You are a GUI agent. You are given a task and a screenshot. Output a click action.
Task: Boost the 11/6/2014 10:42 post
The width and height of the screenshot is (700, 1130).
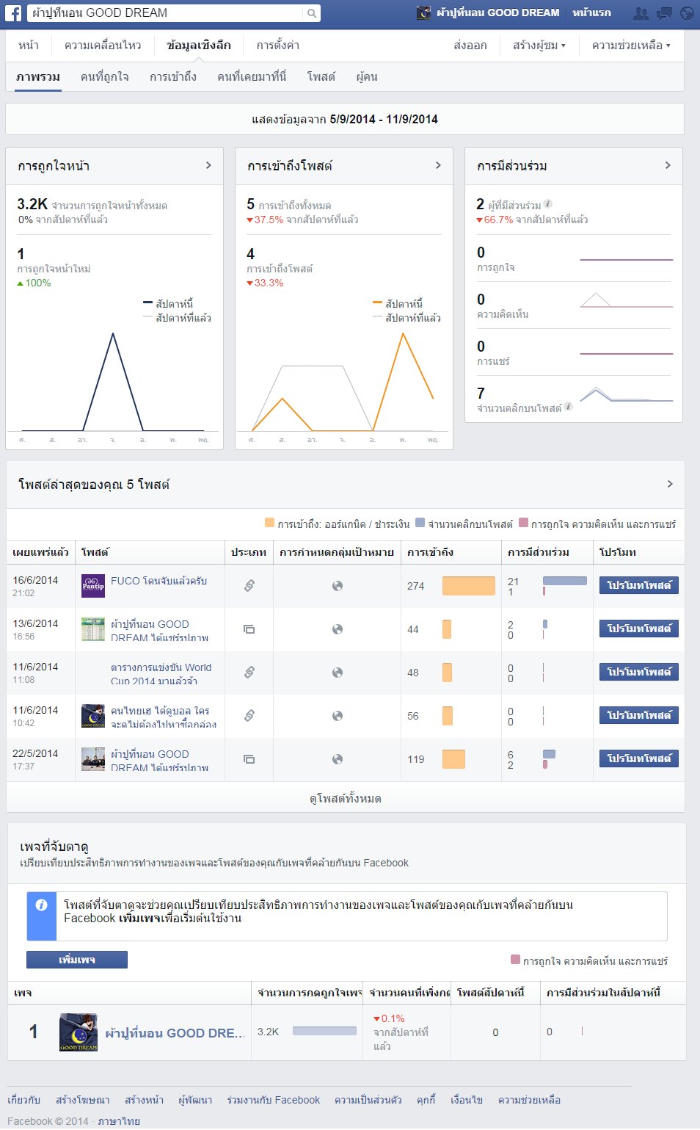pyautogui.click(x=639, y=715)
